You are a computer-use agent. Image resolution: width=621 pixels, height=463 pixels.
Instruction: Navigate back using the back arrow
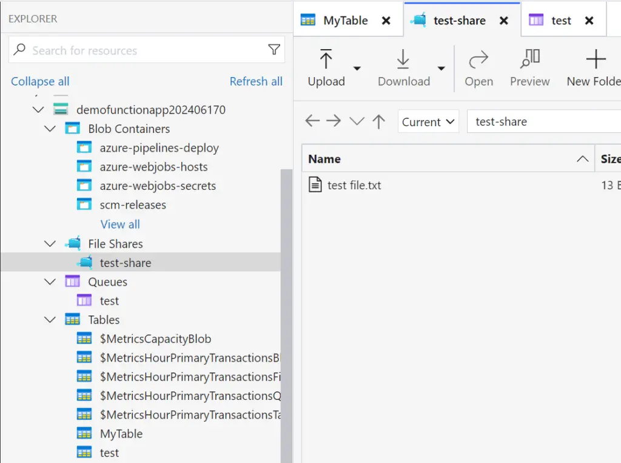312,121
